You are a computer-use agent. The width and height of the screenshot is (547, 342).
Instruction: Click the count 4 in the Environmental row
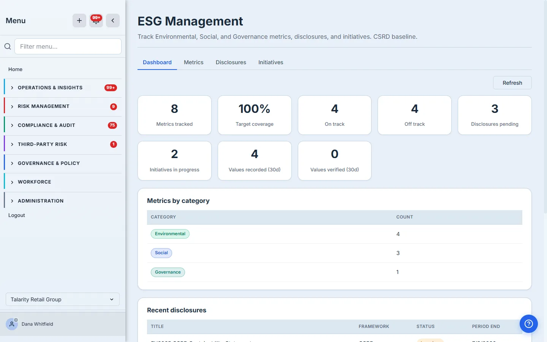pos(398,234)
